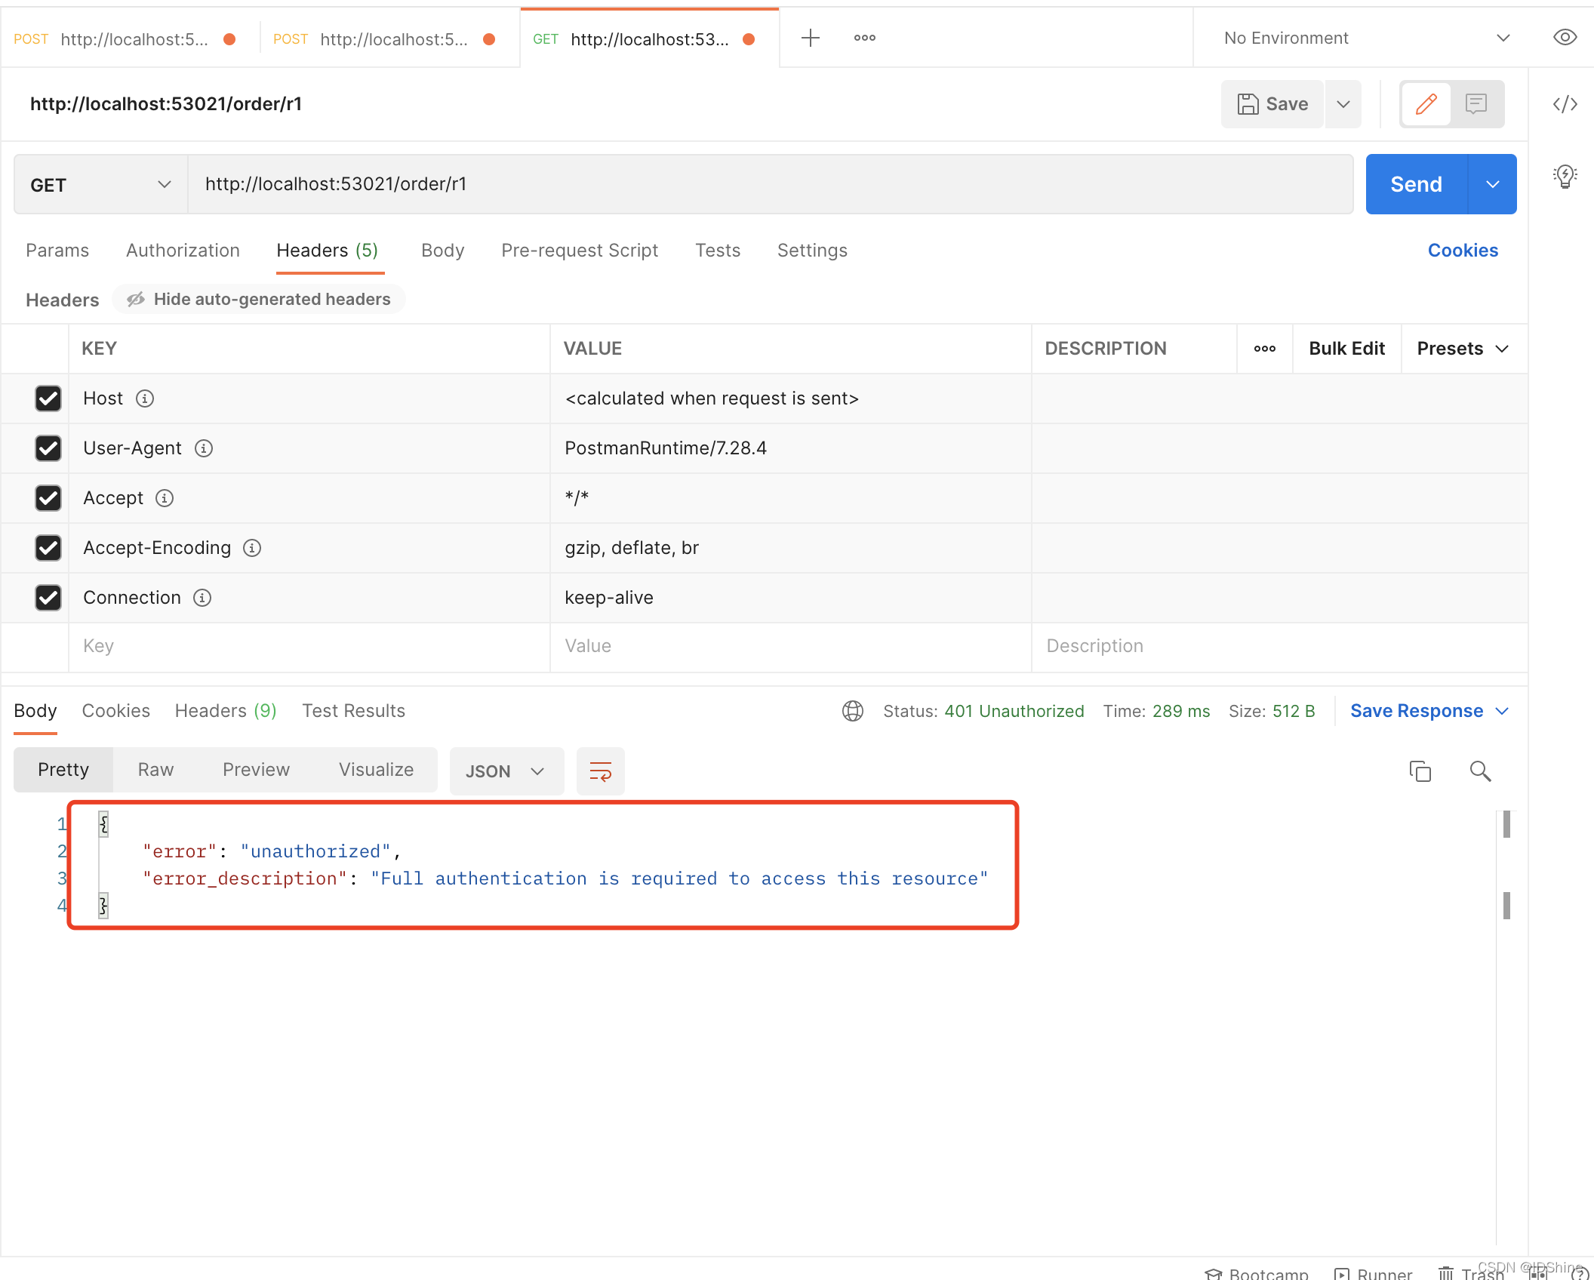The image size is (1594, 1280).
Task: Toggle User-Agent header checkbox off
Action: (x=47, y=448)
